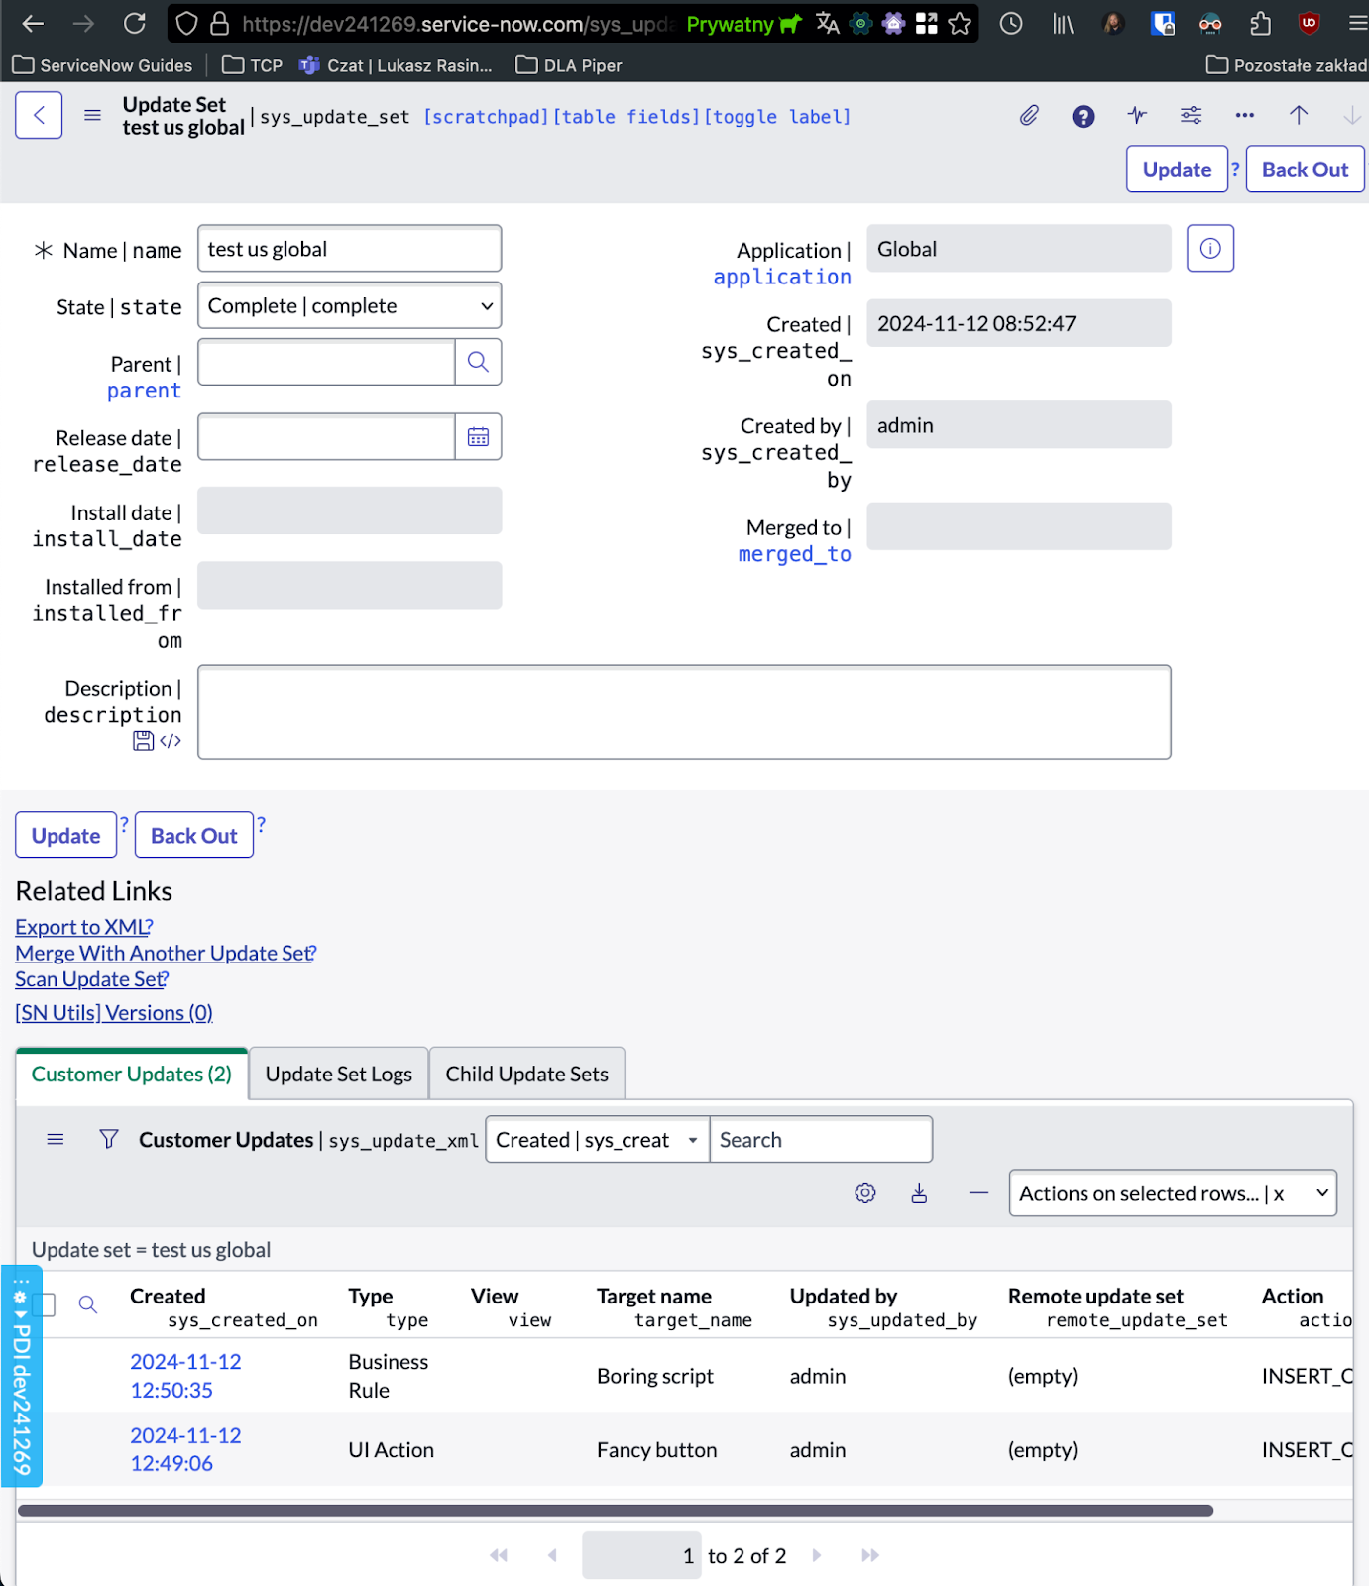
Task: Click the attachments paperclip icon
Action: [1029, 116]
